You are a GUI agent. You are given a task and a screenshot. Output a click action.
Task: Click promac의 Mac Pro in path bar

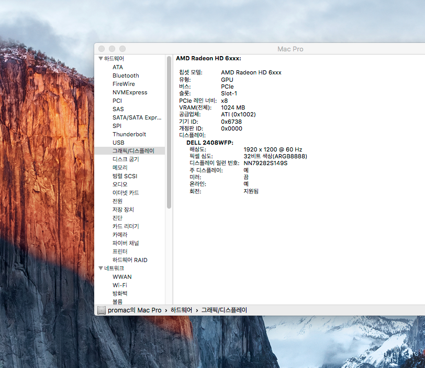135,310
